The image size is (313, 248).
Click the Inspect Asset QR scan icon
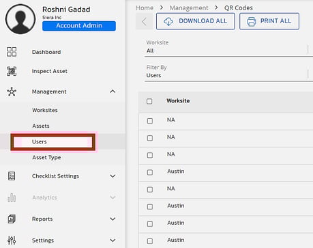point(12,71)
